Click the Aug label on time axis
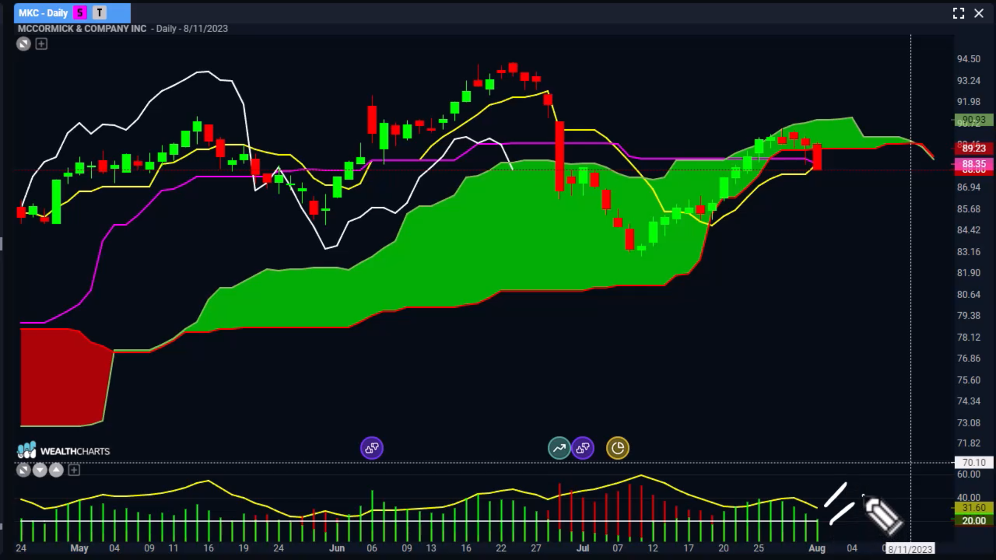The image size is (996, 560). point(817,548)
